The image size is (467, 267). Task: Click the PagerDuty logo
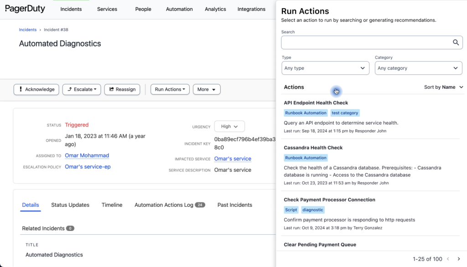pyautogui.click(x=25, y=8)
